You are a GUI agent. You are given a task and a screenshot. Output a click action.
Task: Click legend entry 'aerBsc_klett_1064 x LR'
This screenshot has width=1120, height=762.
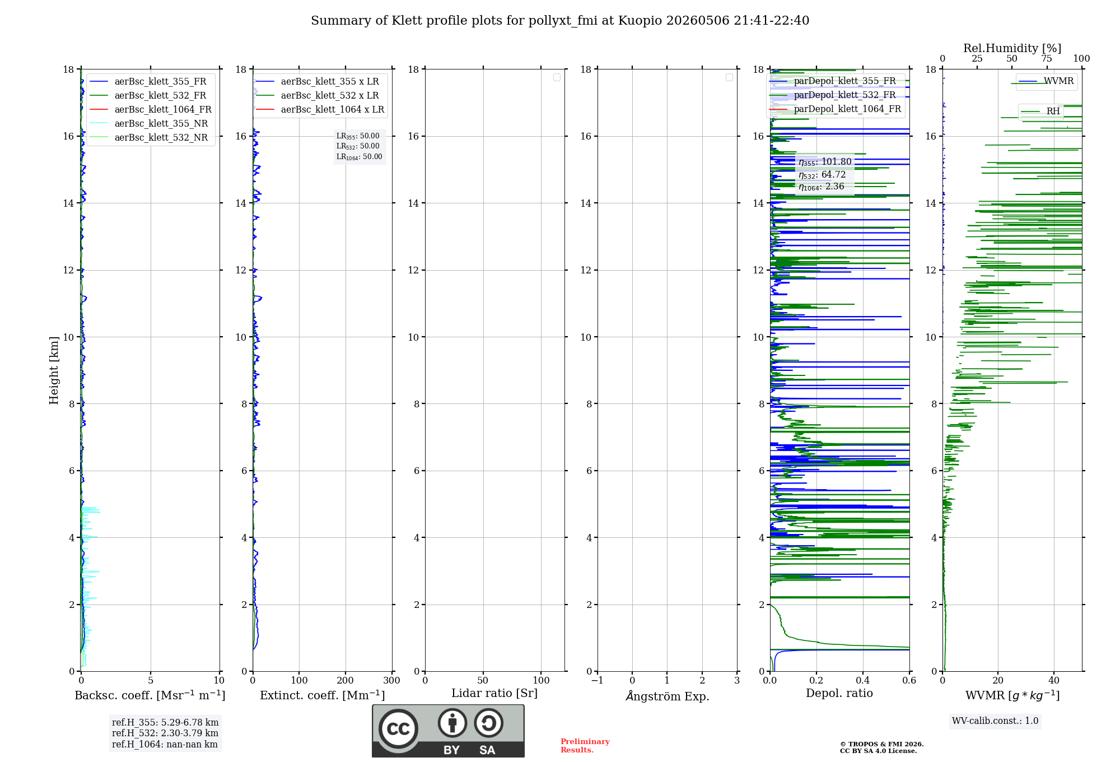[333, 110]
